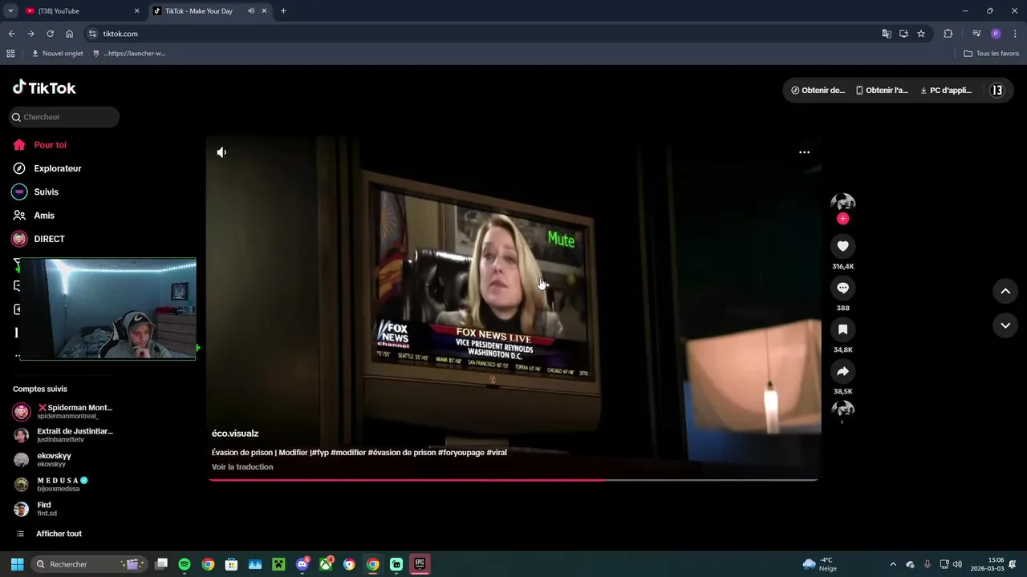Click the webcam overlay thumbnail in sidebar
Viewport: 1027px width, 577px height.
[108, 309]
